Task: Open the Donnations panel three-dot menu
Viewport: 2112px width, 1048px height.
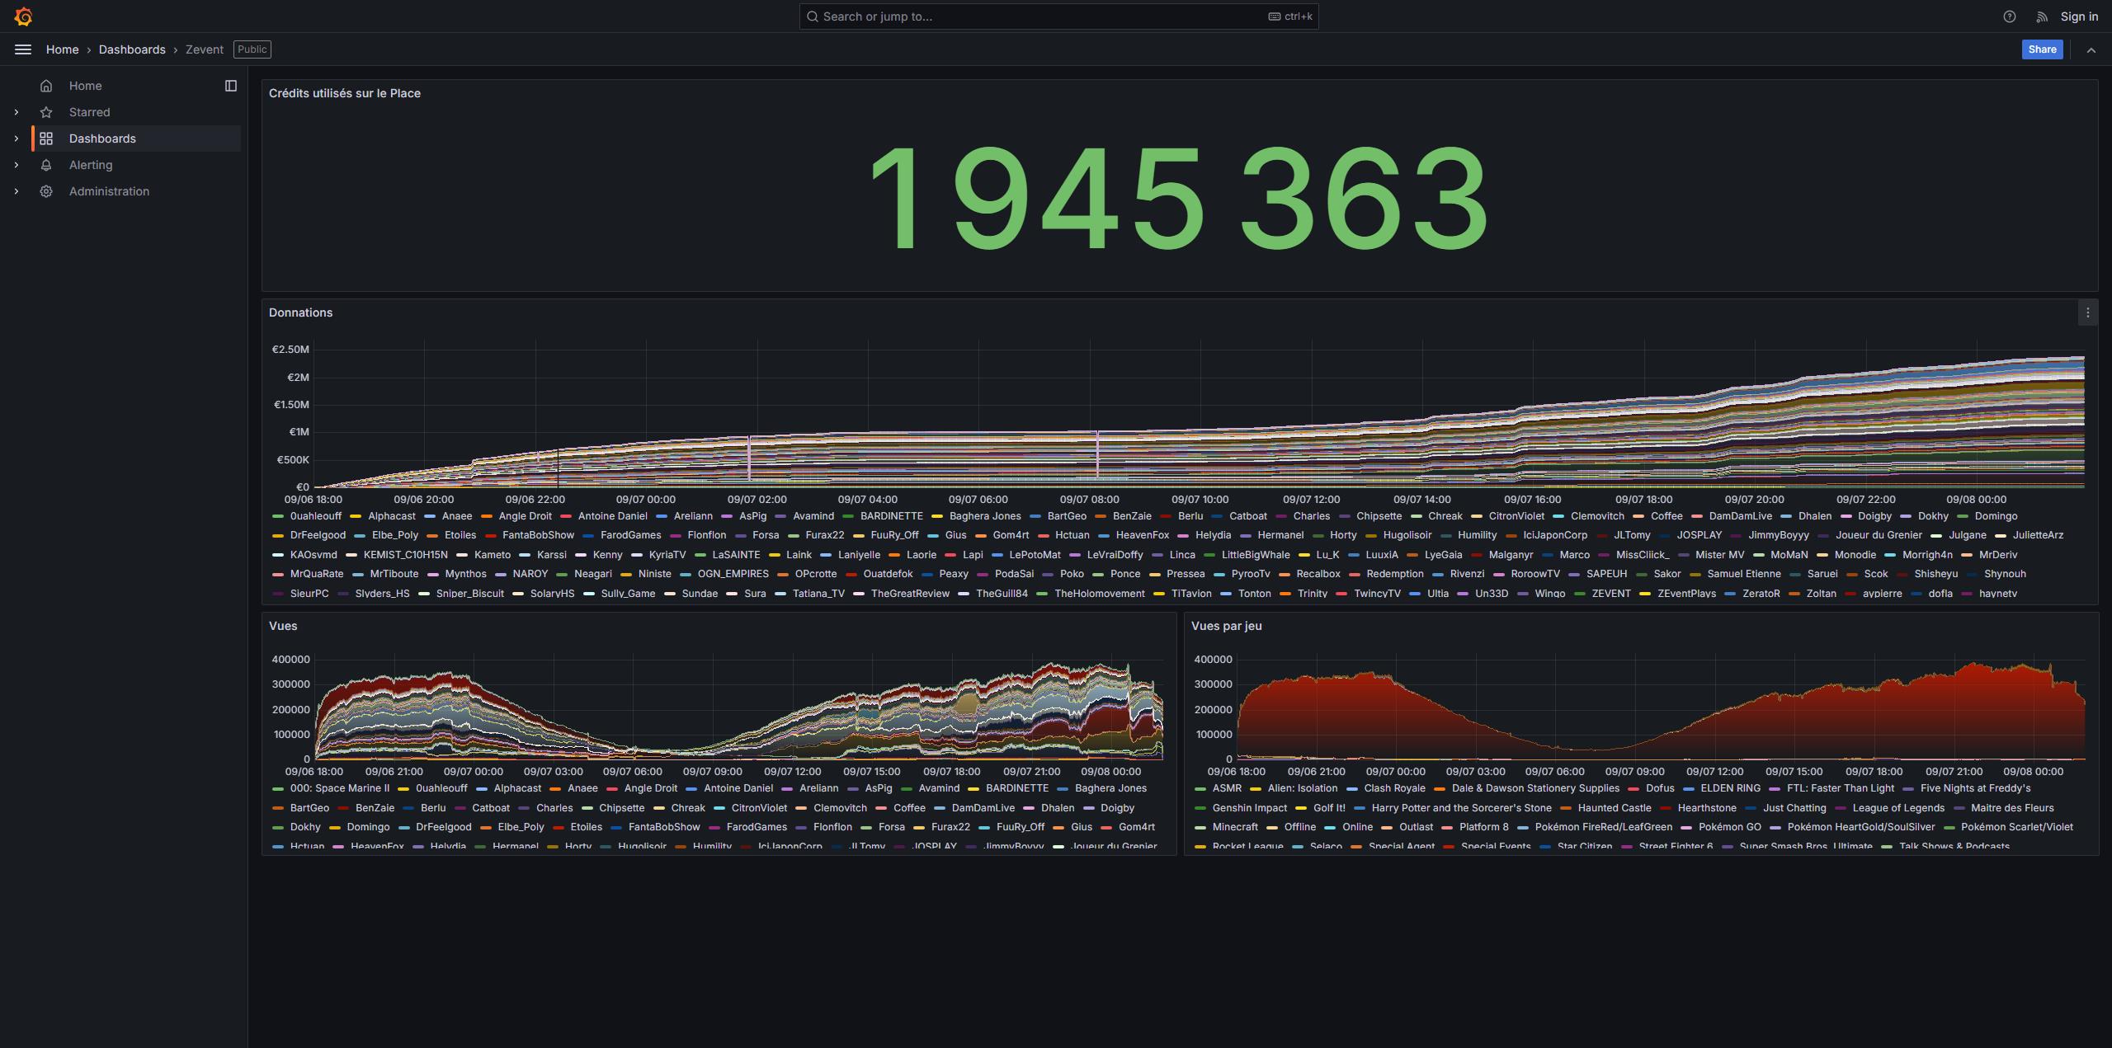Action: (2087, 313)
